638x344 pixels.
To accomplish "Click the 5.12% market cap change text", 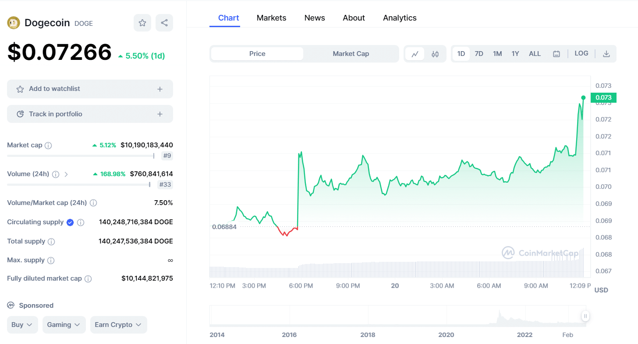I will [104, 145].
